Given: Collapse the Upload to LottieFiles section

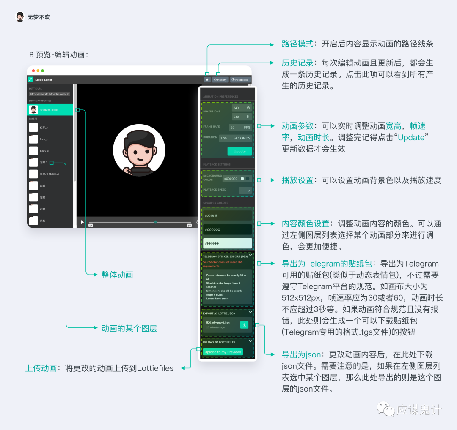Looking at the screenshot, I should [x=250, y=340].
